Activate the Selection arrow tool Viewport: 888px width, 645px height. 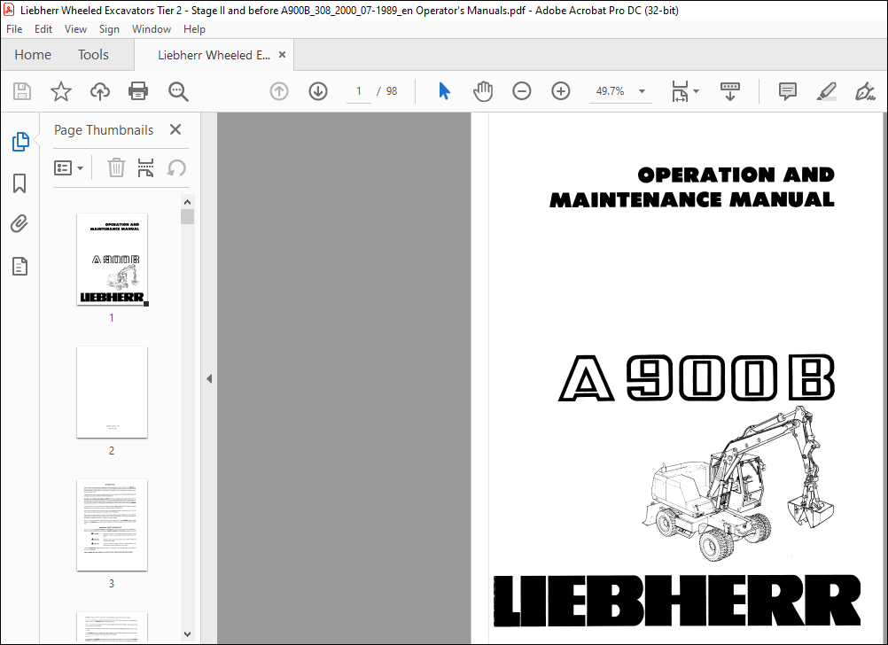[445, 91]
